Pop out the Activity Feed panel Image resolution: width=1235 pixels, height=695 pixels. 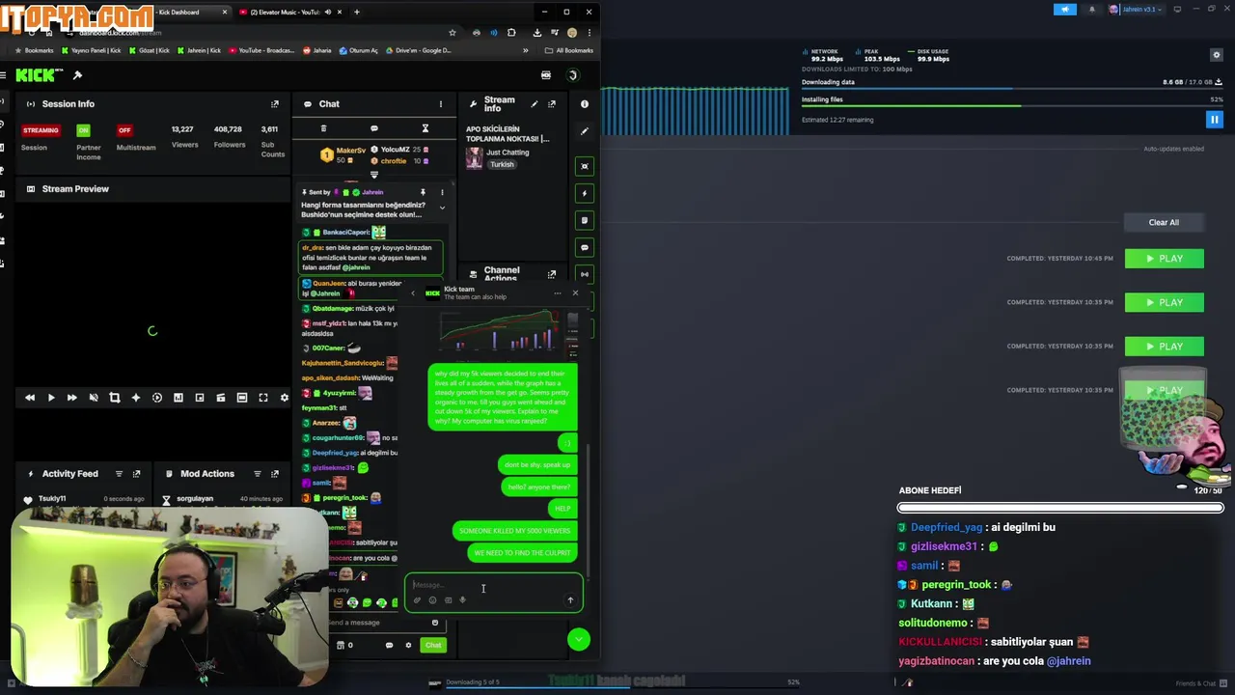[136, 474]
